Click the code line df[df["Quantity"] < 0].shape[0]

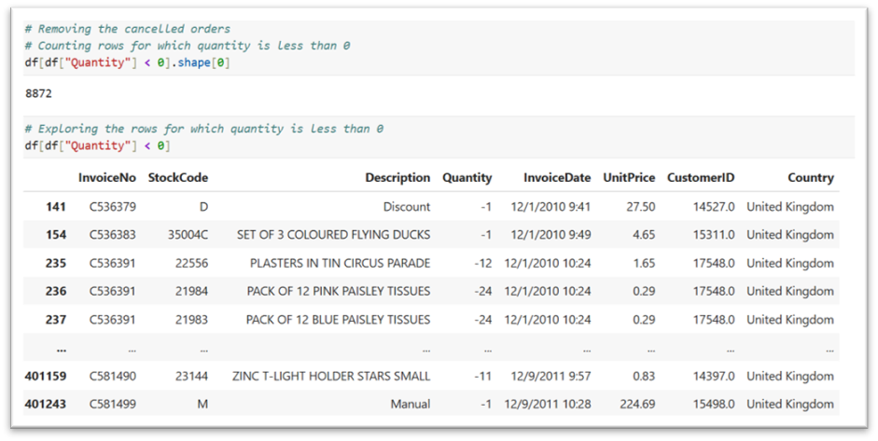127,62
